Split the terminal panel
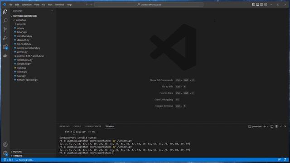290x163 pixels. point(272,126)
